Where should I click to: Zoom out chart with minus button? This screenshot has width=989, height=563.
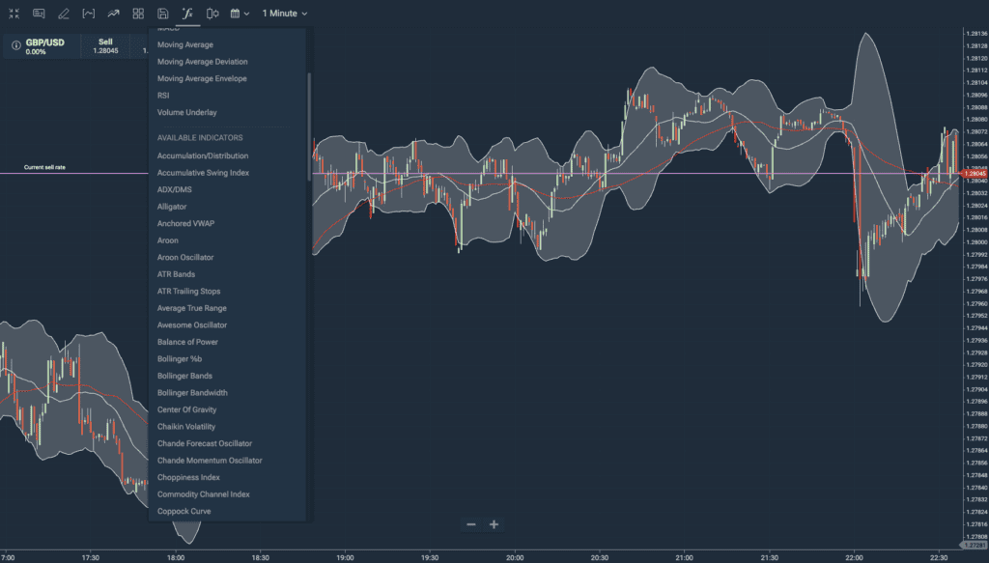click(x=470, y=524)
